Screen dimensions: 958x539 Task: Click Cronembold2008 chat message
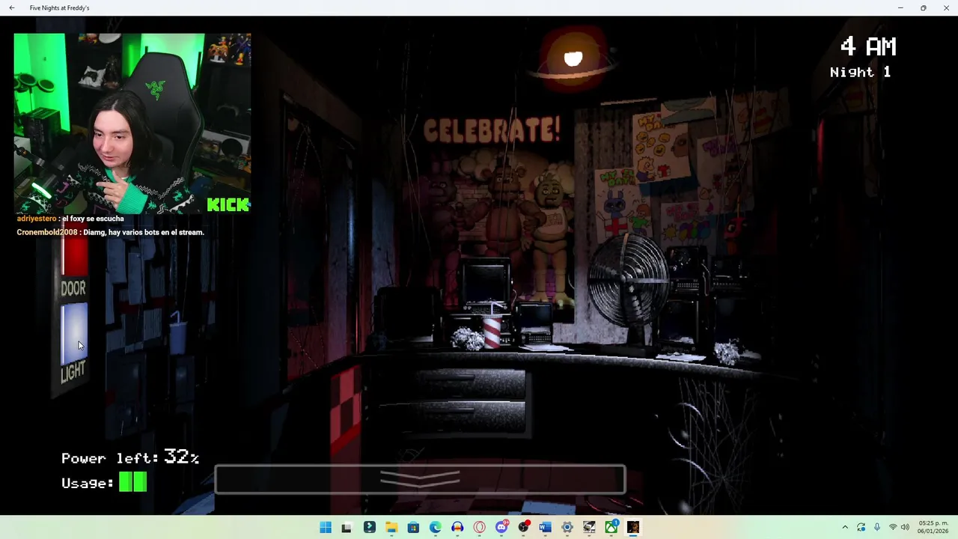pos(110,232)
